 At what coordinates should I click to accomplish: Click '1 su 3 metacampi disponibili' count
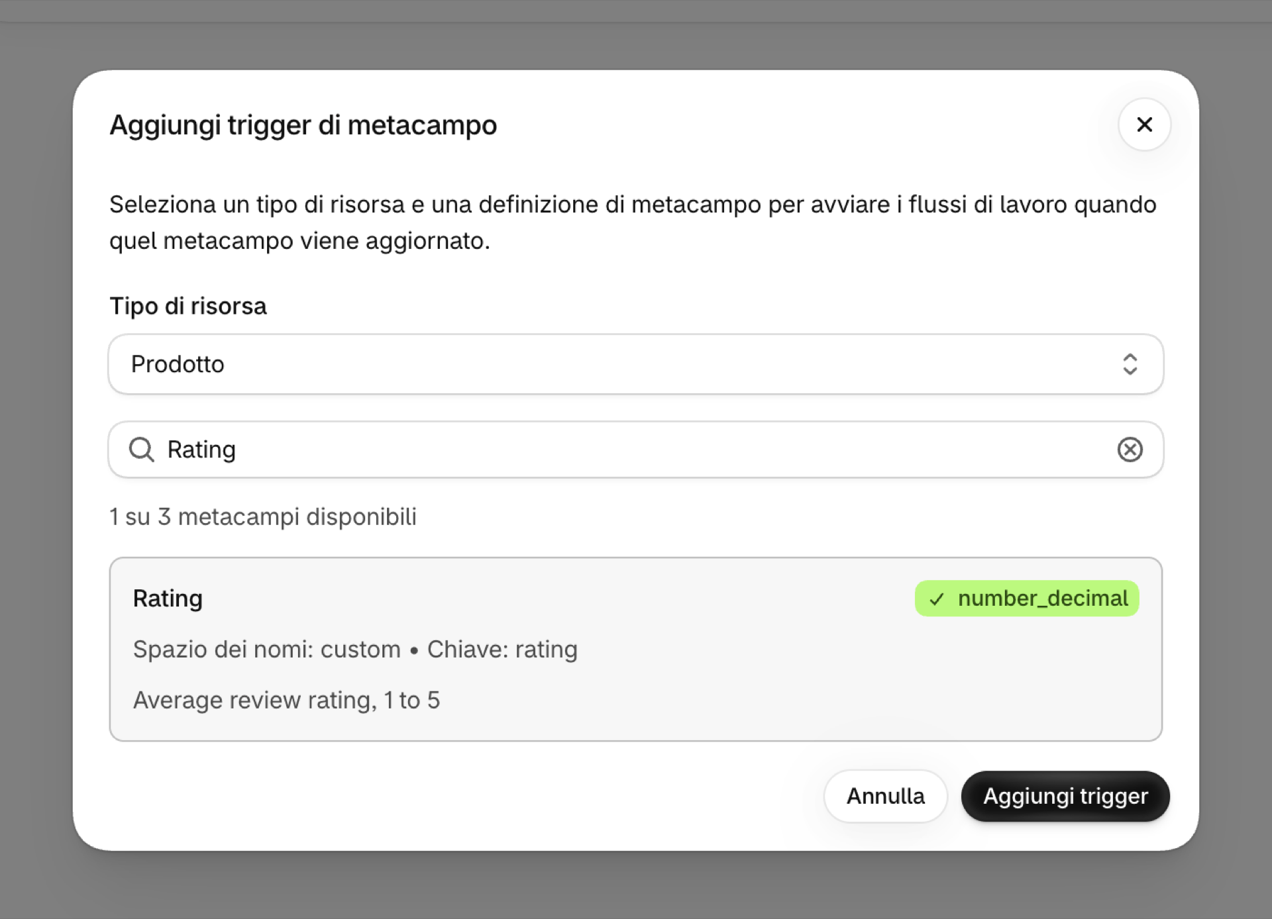click(263, 516)
